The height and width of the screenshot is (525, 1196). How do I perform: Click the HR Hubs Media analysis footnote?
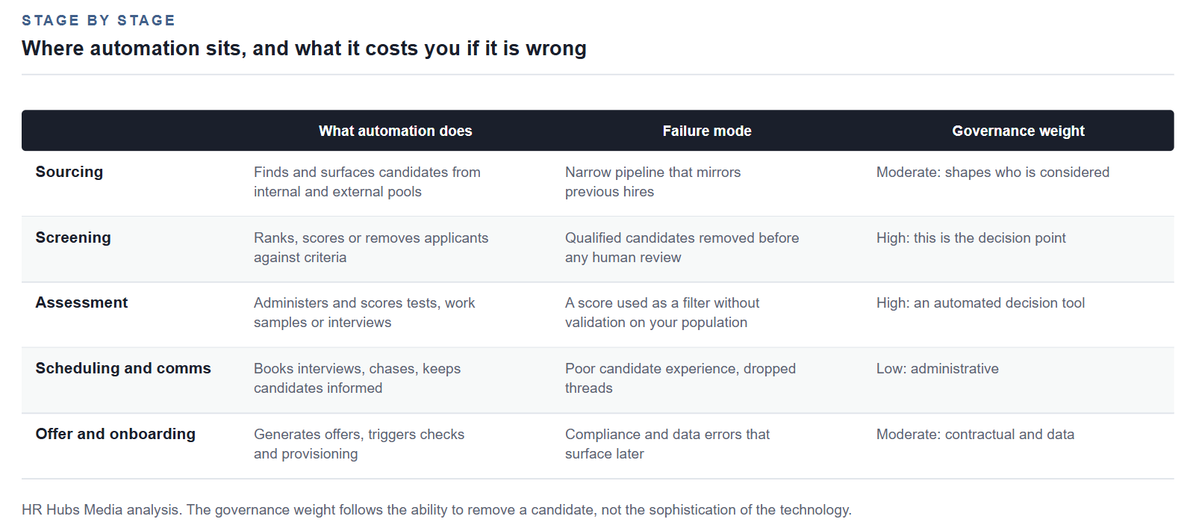(437, 510)
